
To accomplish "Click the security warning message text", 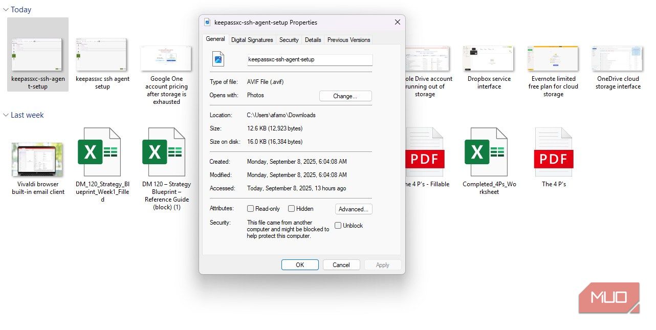I will [x=288, y=229].
